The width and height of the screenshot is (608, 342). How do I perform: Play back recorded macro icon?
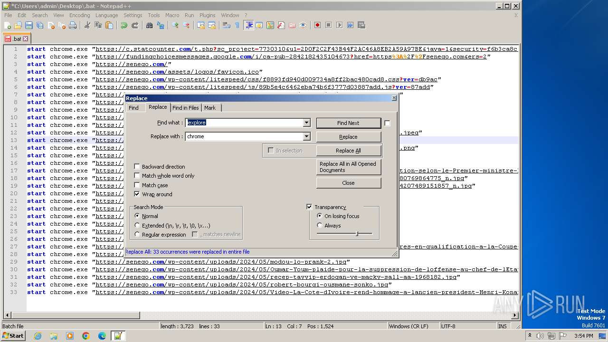[x=339, y=25]
